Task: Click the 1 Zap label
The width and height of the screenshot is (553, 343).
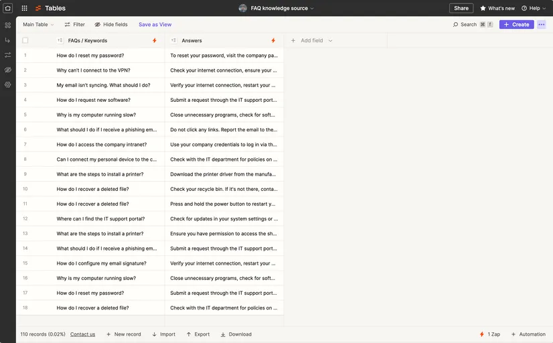Action: (x=494, y=334)
